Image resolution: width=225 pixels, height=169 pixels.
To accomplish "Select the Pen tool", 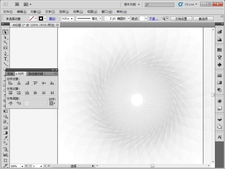I will (5, 54).
